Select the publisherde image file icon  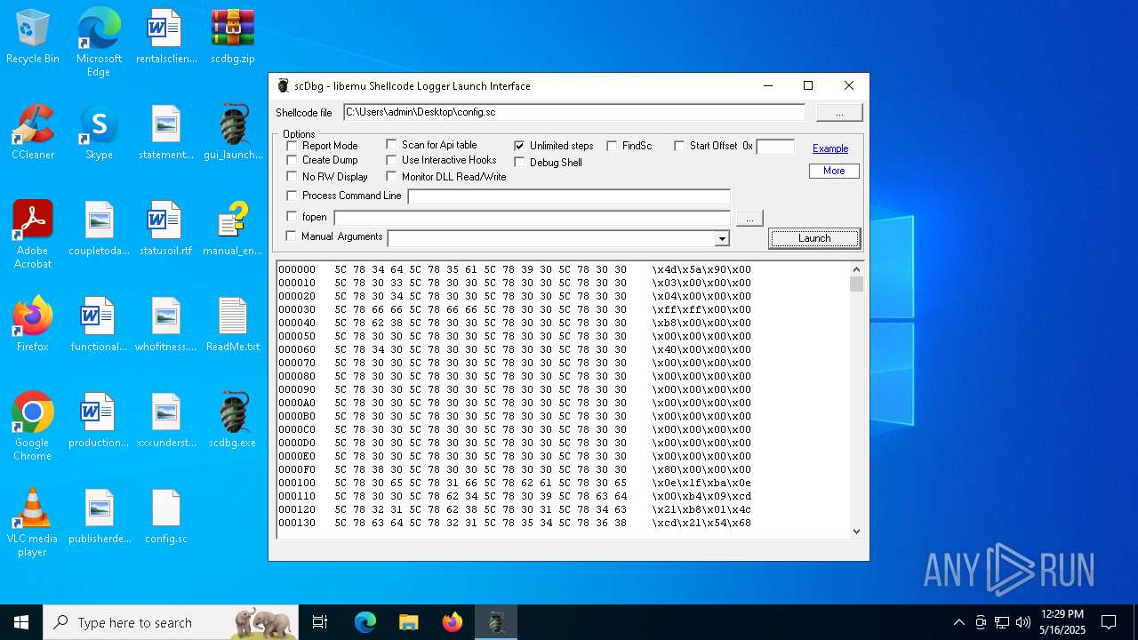point(99,516)
